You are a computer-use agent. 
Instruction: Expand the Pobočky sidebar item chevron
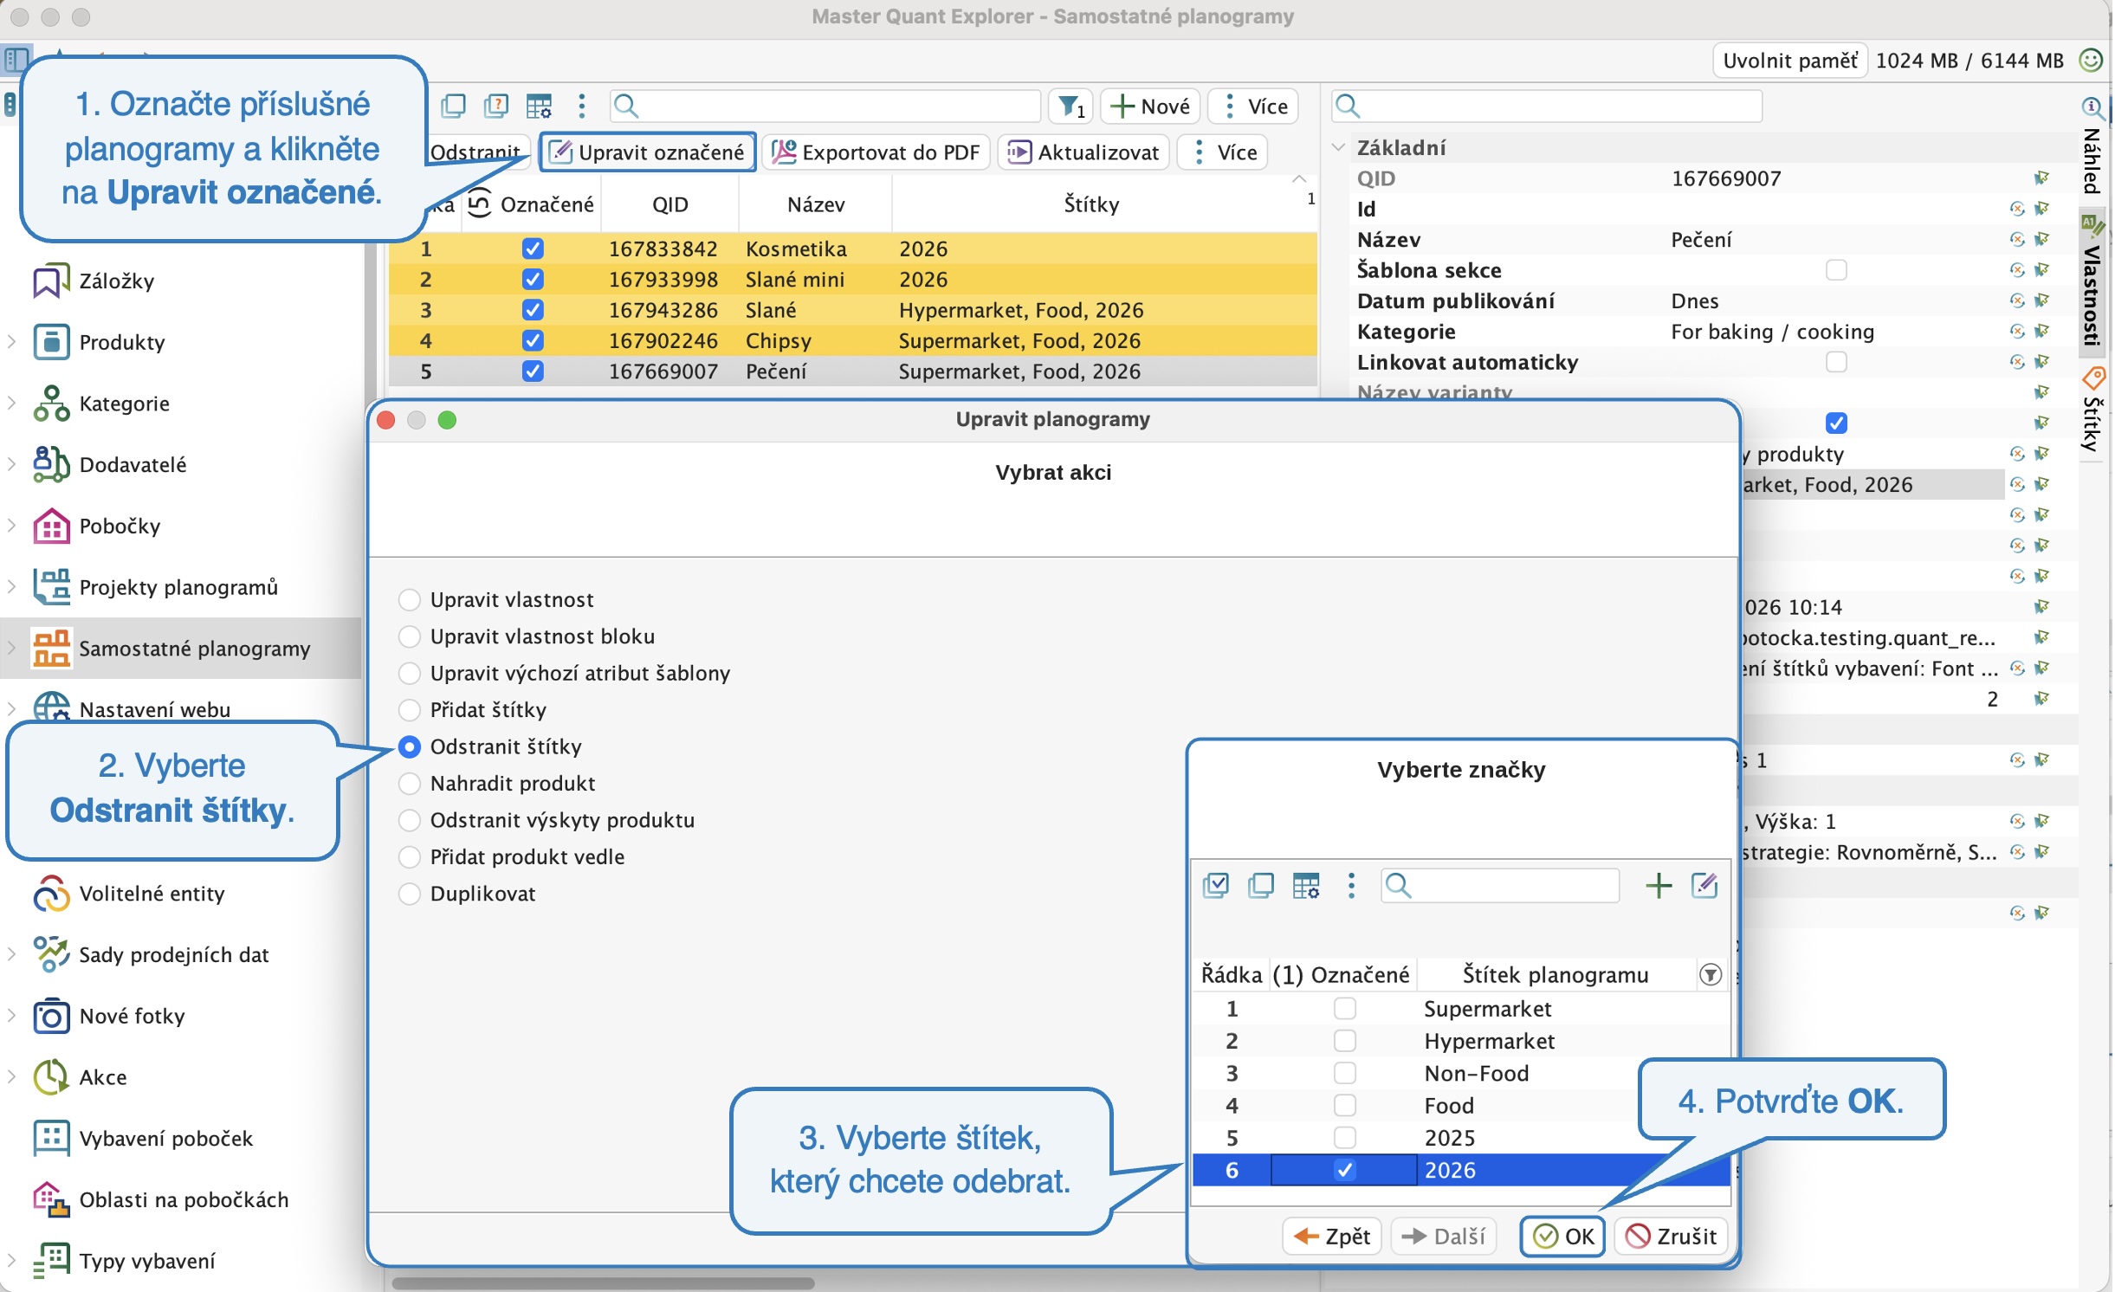coord(11,526)
